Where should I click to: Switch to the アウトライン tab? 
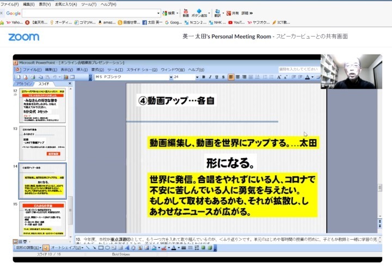tap(24, 84)
